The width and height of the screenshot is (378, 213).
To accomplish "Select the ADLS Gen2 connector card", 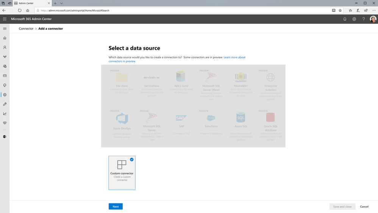I will coord(181,83).
